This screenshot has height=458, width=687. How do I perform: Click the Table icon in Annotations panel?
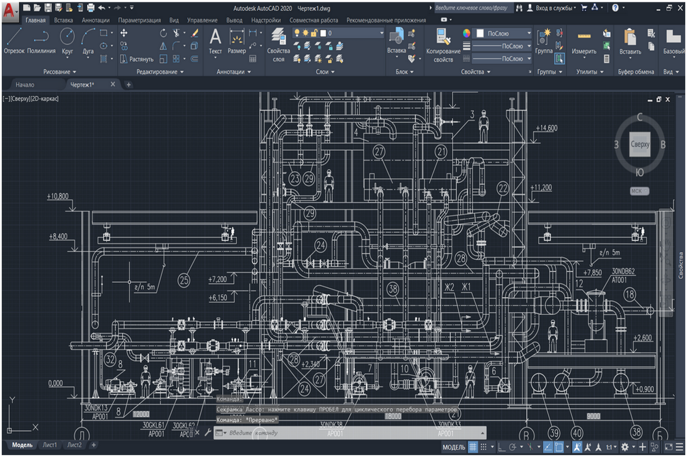click(253, 59)
